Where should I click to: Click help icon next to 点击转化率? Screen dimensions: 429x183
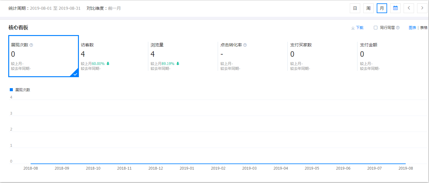tap(245, 45)
